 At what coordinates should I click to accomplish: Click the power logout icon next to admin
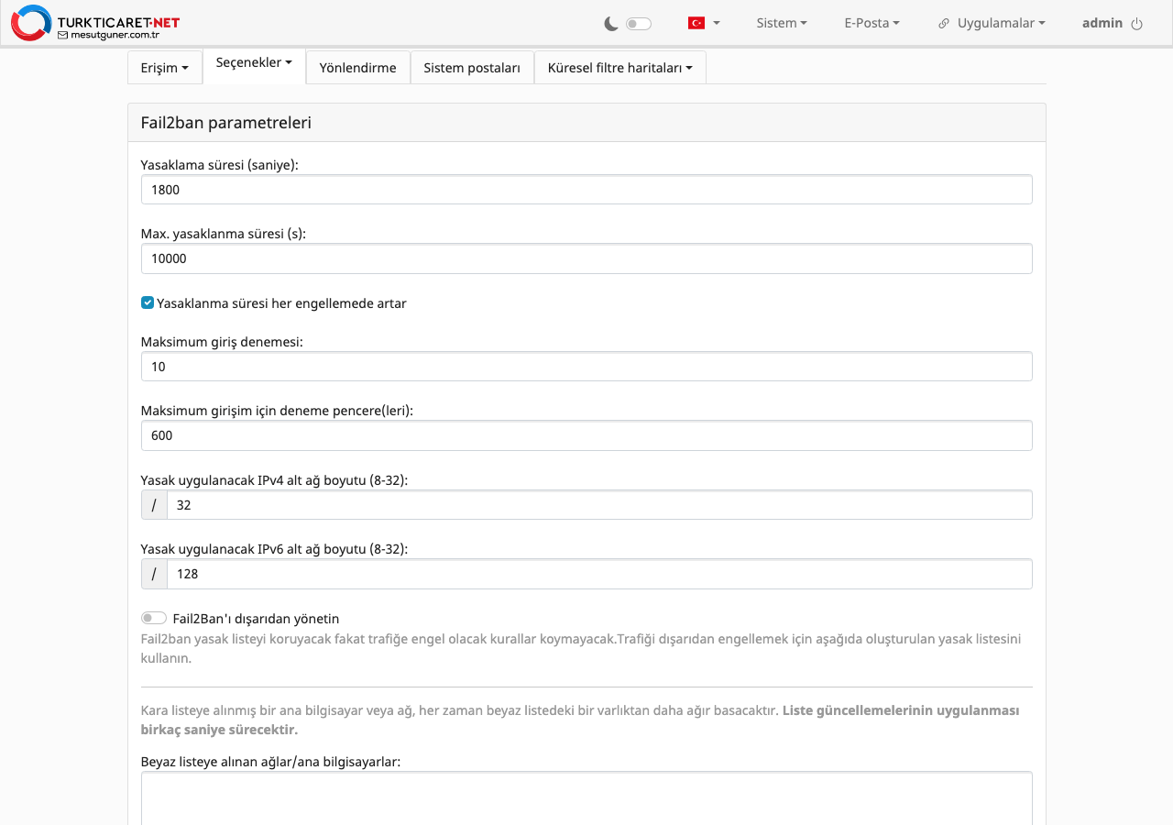pos(1137,24)
